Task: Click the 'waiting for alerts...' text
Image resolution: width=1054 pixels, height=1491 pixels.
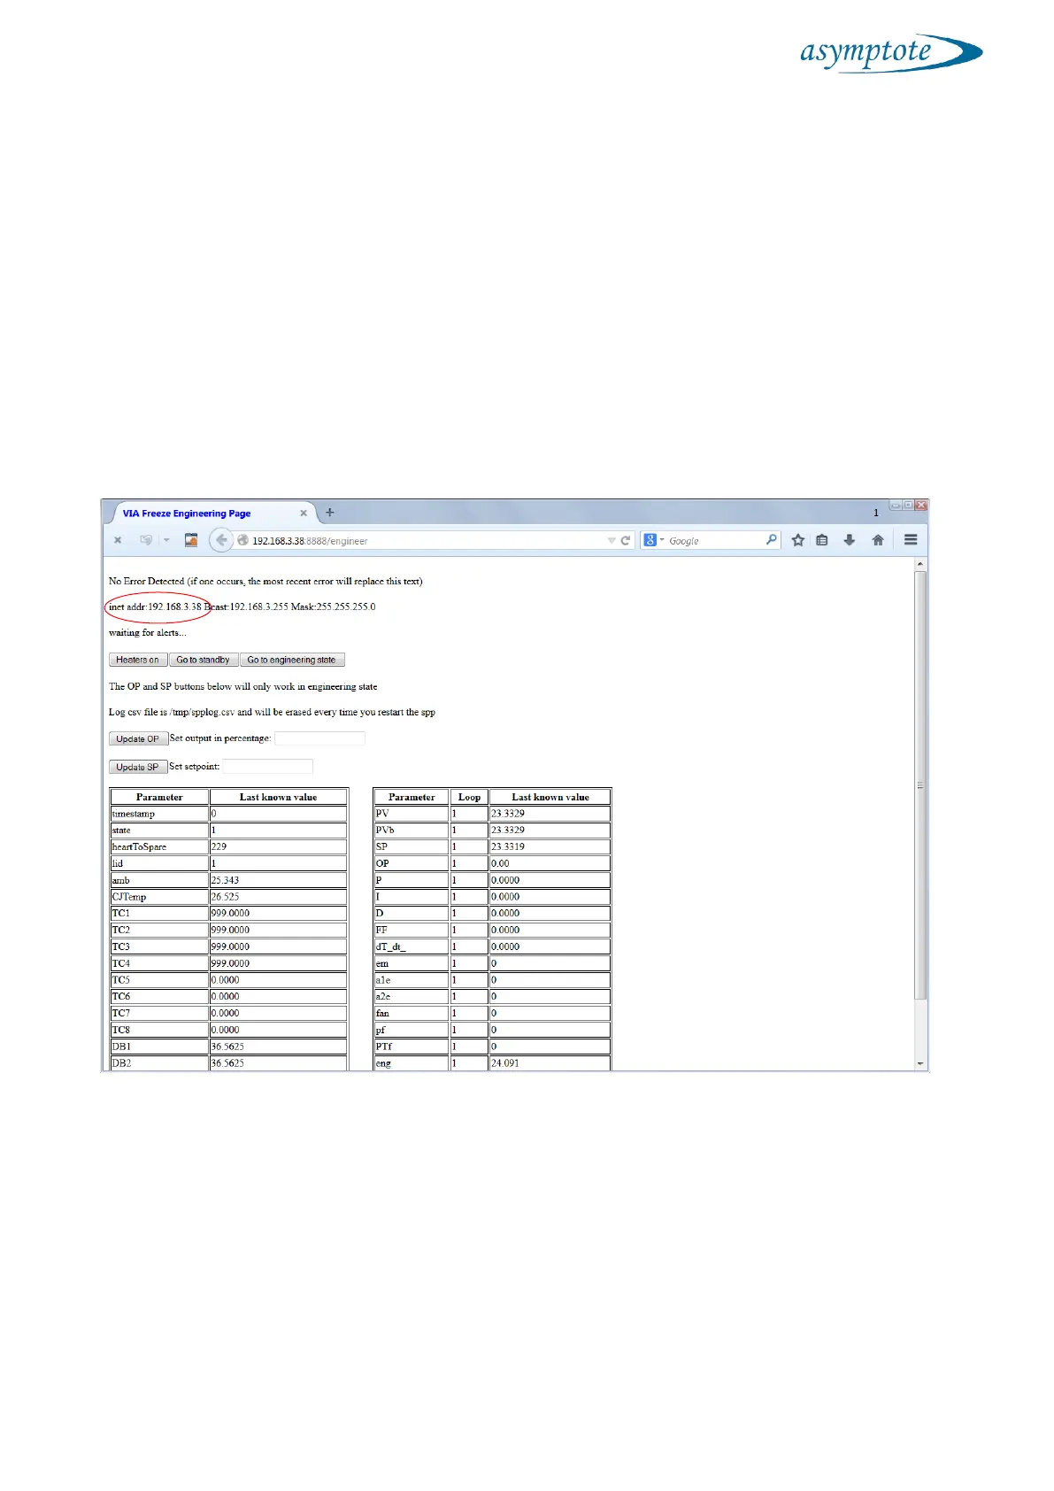Action: [147, 633]
